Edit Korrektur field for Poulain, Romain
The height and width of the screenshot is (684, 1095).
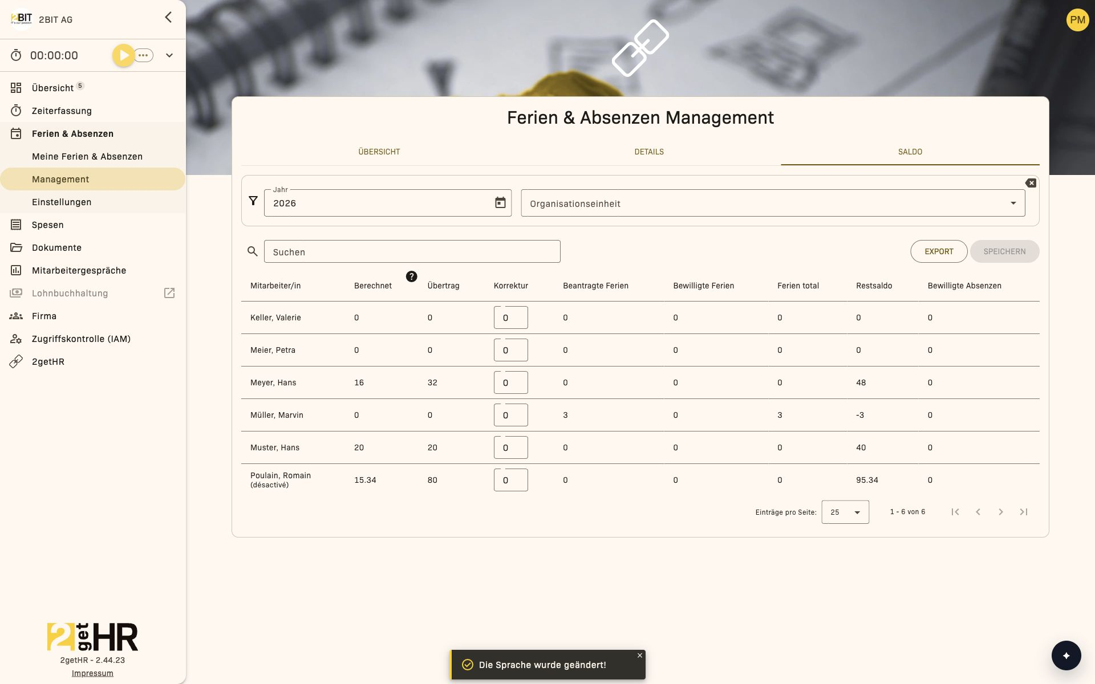pos(510,480)
